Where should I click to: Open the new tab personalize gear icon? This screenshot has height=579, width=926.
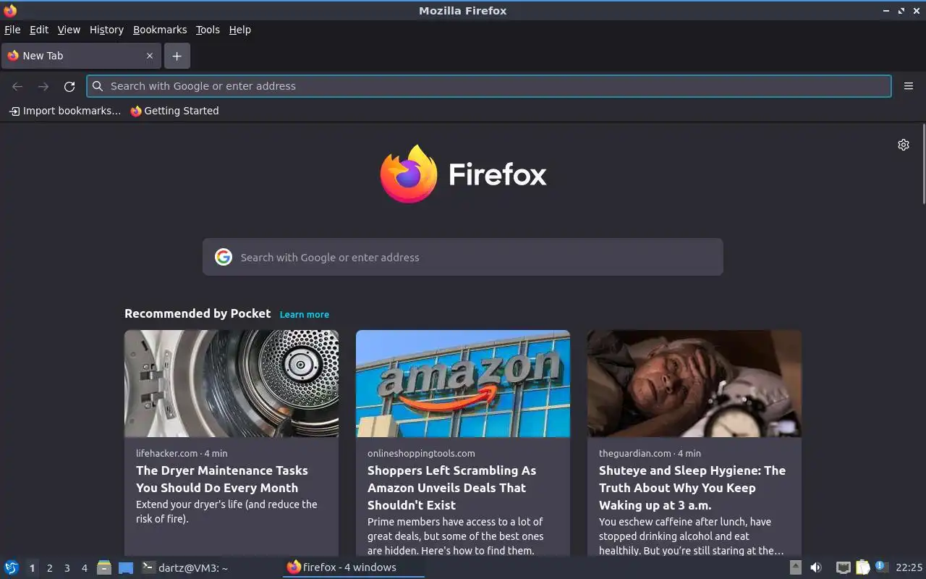[904, 145]
